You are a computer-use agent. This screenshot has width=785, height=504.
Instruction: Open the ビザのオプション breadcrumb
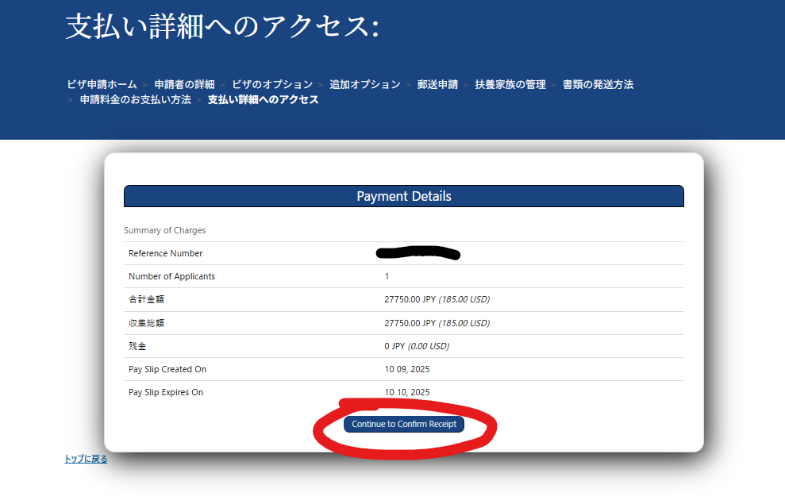click(x=272, y=84)
